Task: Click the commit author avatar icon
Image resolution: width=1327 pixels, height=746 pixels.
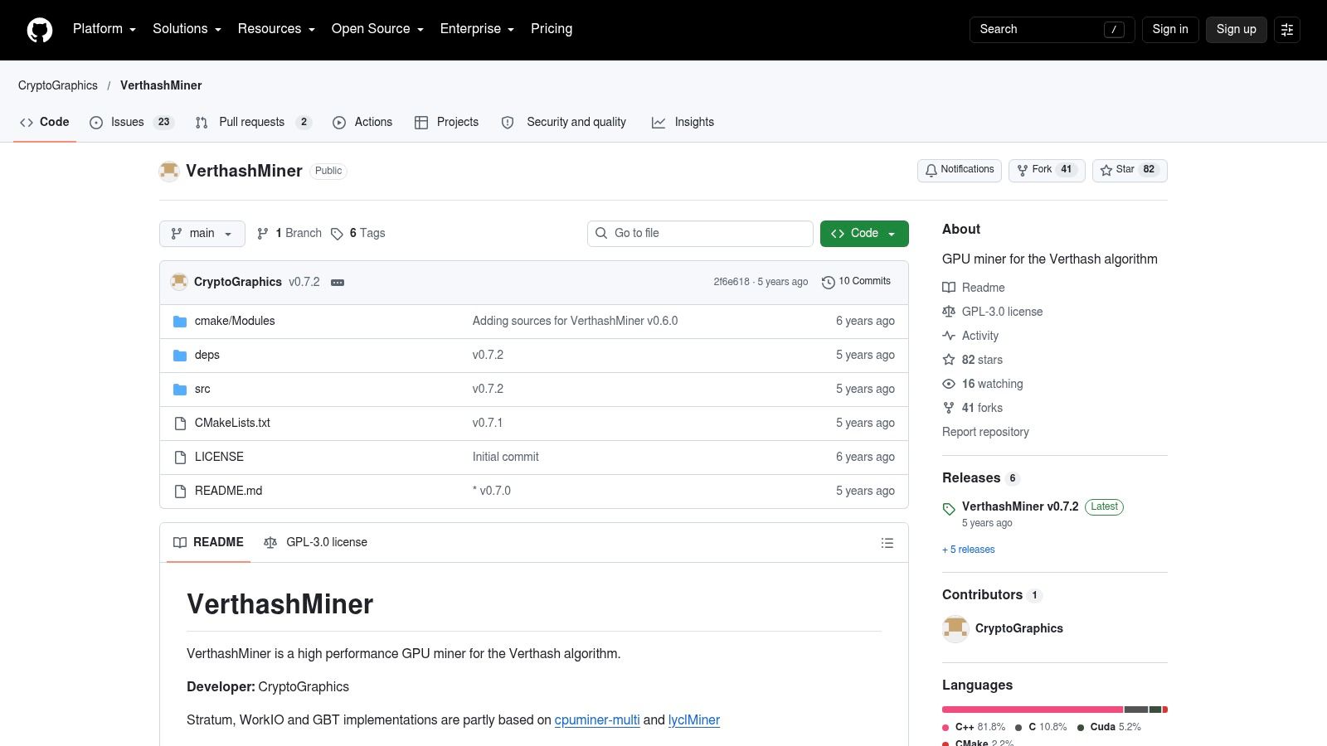Action: coord(179,282)
